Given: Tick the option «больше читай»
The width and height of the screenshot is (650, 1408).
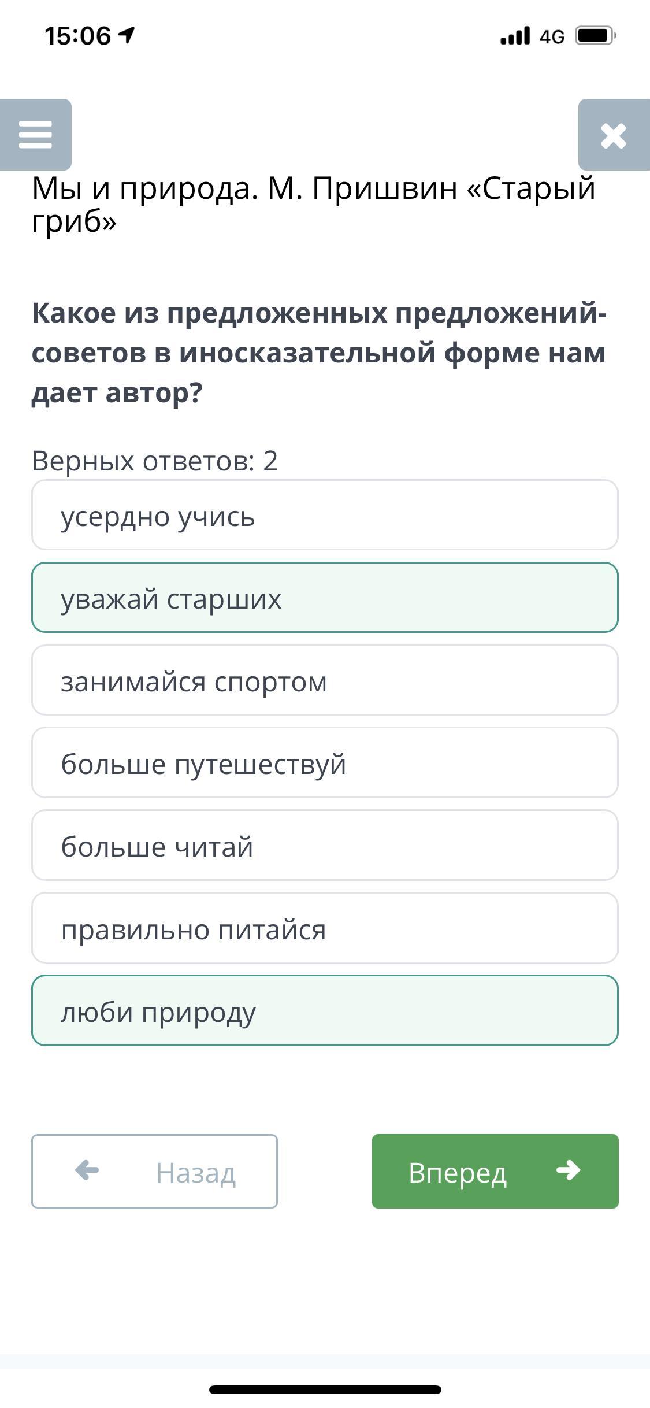Looking at the screenshot, I should click(x=325, y=846).
